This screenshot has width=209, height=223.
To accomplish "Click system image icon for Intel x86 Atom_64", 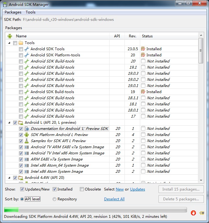I will coord(27,165).
